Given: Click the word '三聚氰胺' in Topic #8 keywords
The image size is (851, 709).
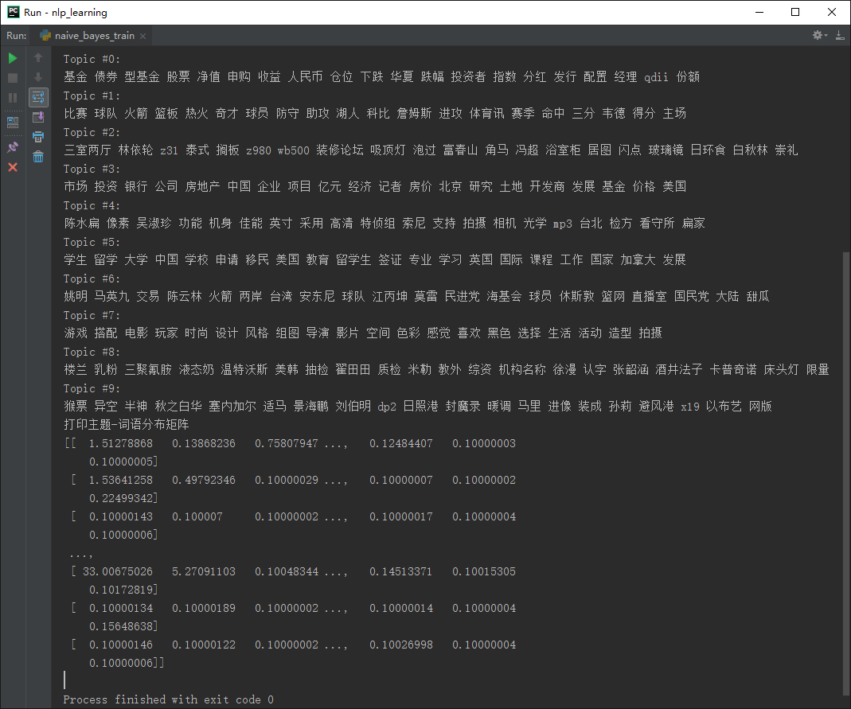Looking at the screenshot, I should (148, 369).
